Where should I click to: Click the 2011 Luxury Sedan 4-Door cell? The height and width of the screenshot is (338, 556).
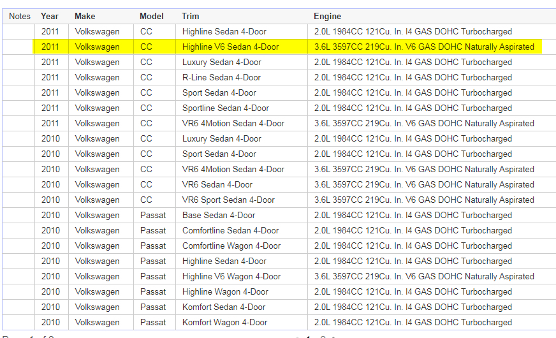[x=222, y=62]
